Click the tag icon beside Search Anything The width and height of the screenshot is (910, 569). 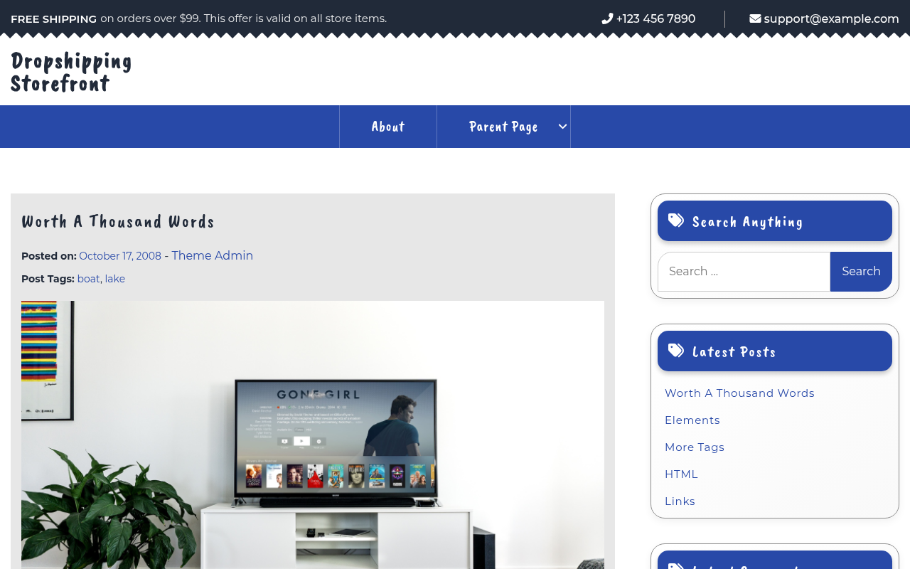tap(676, 220)
